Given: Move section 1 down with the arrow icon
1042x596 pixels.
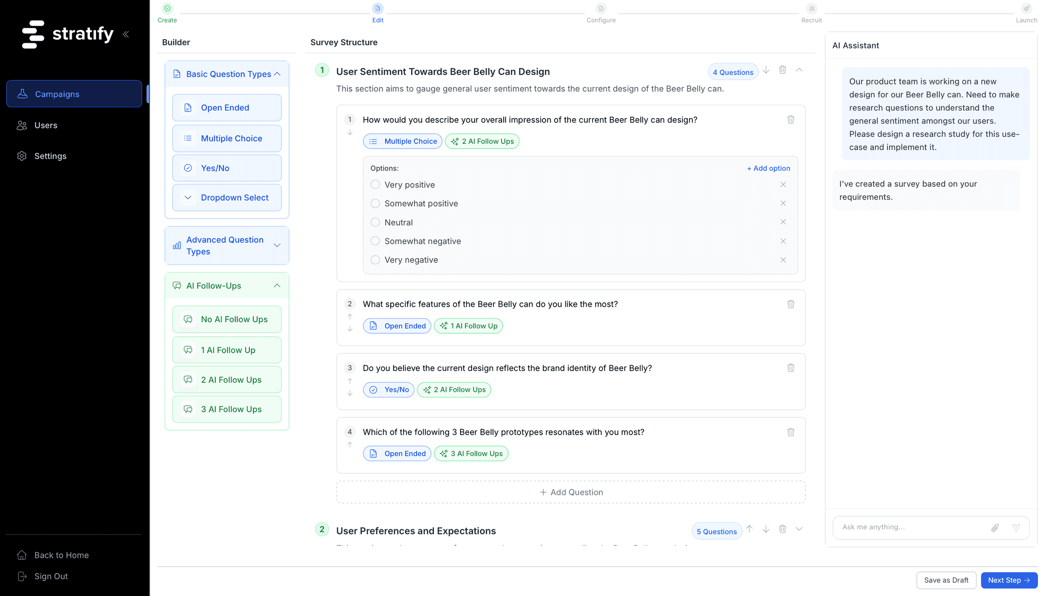Looking at the screenshot, I should [766, 70].
